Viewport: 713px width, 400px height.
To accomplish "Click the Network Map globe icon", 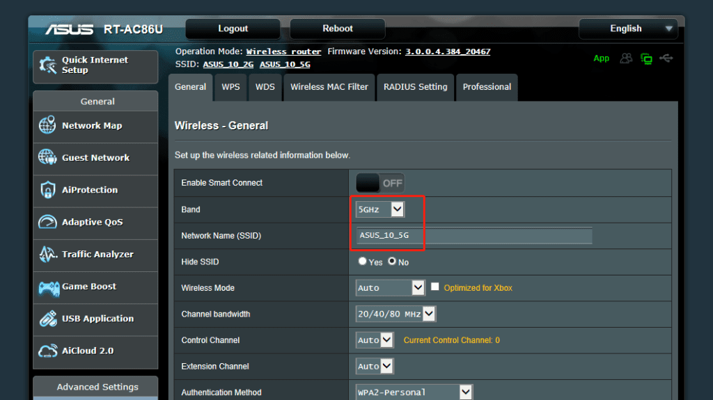I will click(47, 126).
